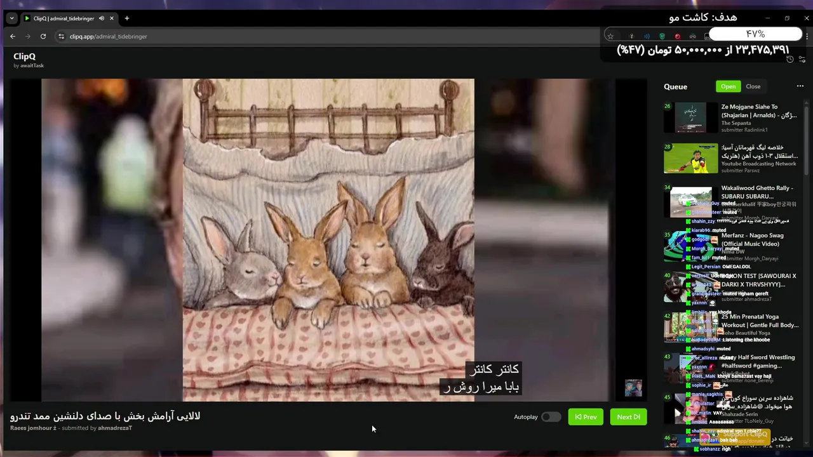
Task: Select the Ze Mojgane Siahe To thumbnail
Action: click(691, 117)
